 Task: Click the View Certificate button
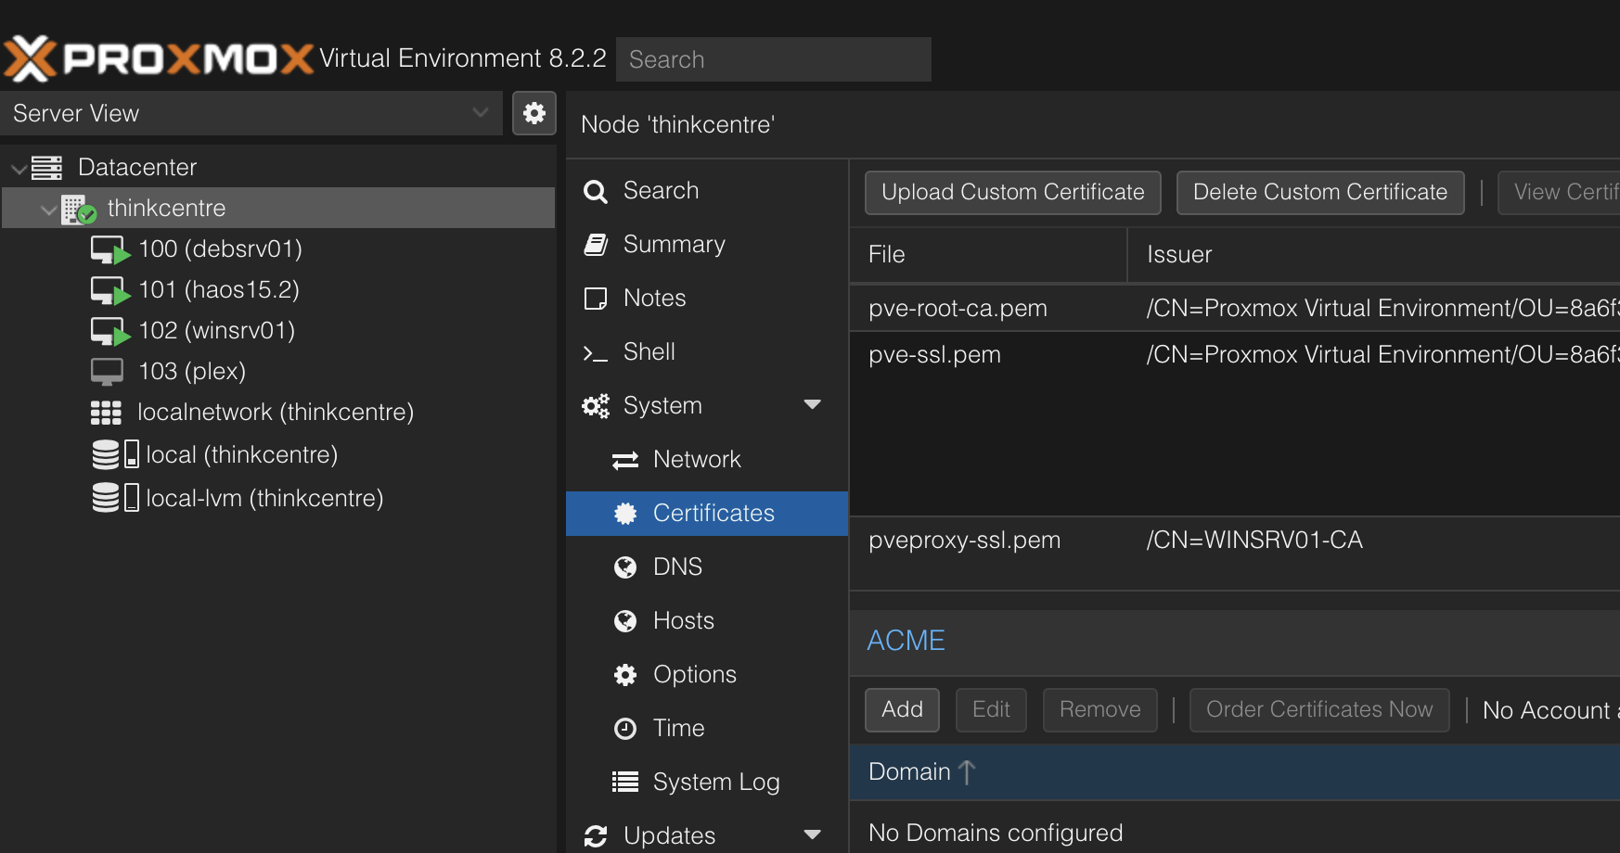point(1560,193)
